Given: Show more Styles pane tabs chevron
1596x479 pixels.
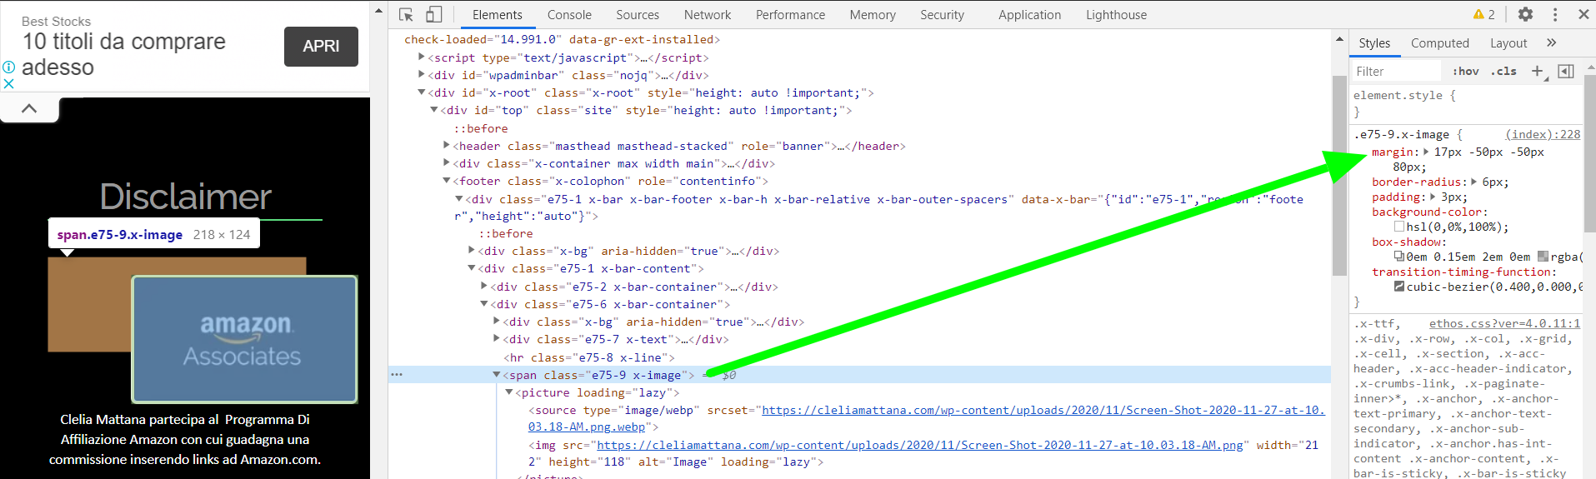Looking at the screenshot, I should point(1551,42).
